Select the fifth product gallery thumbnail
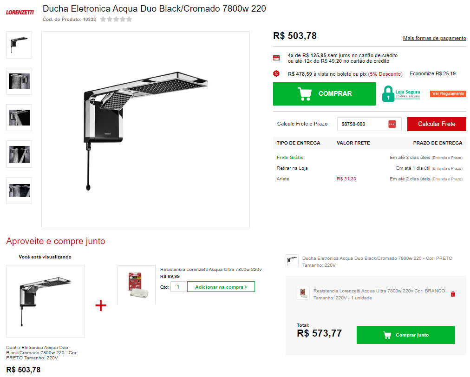 pyautogui.click(x=19, y=191)
